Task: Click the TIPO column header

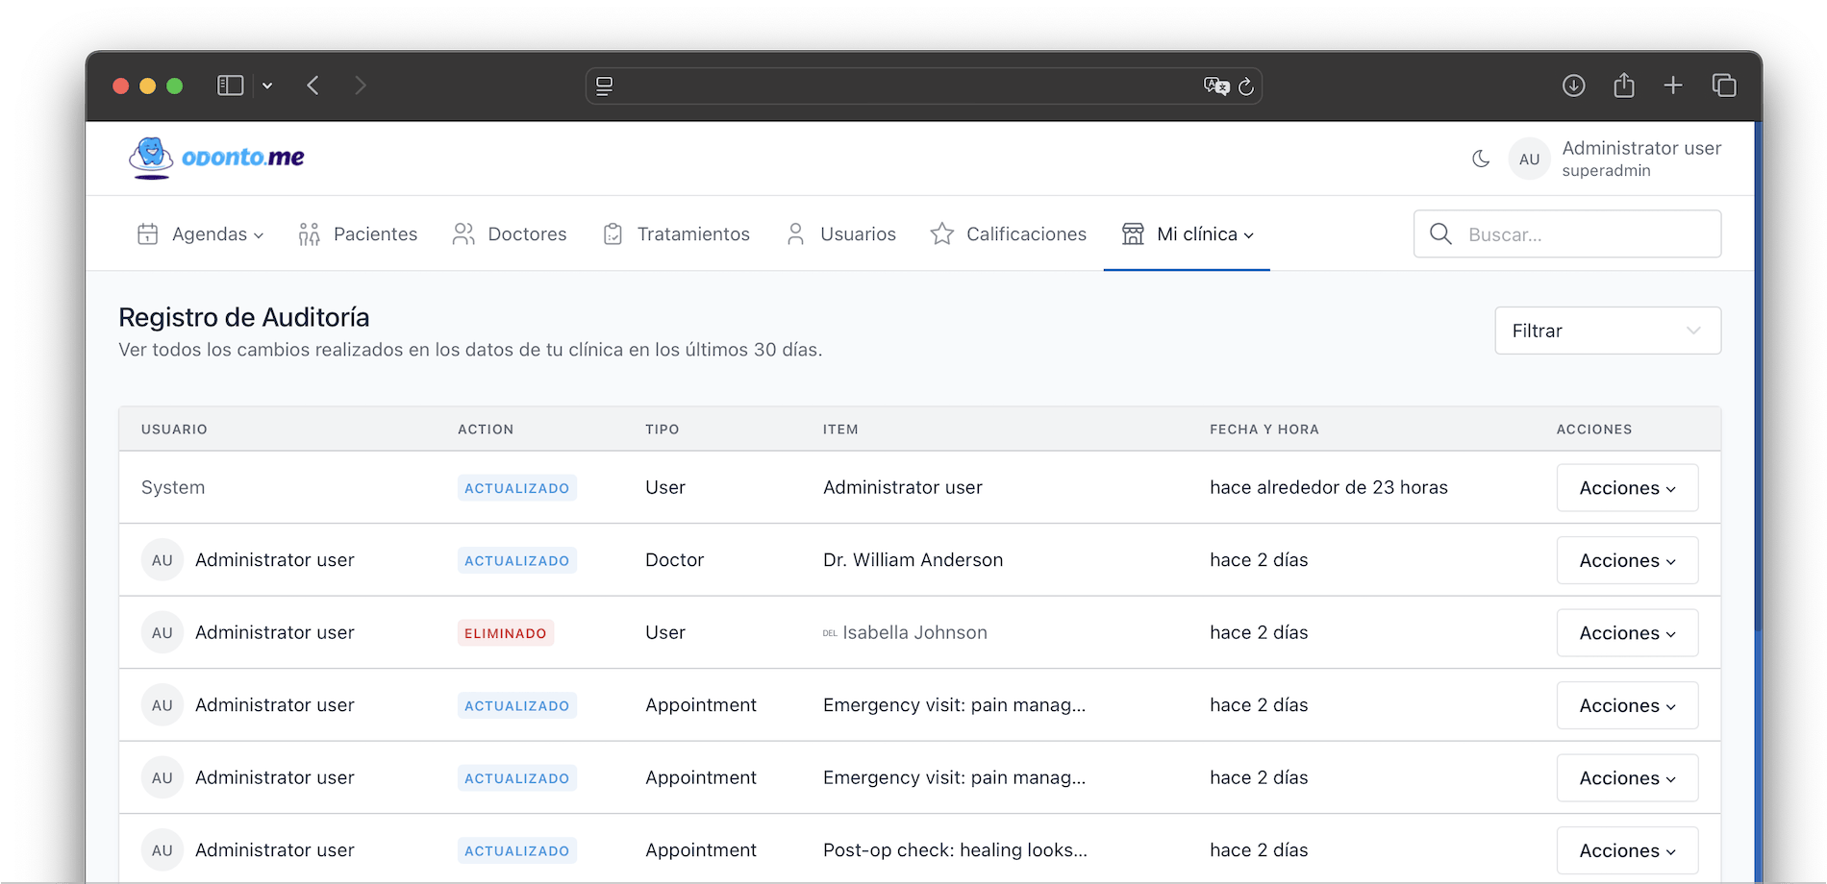Action: 663,430
